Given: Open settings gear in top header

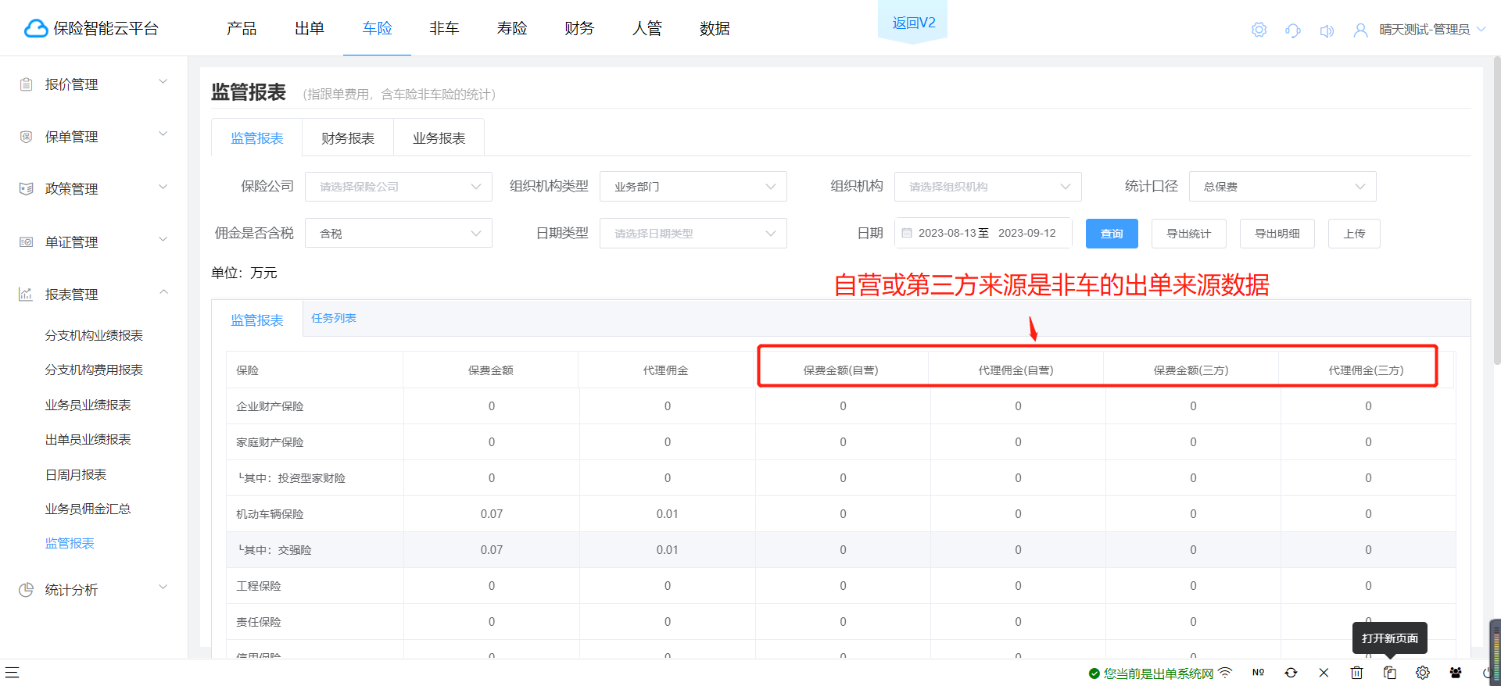Looking at the screenshot, I should [1259, 30].
